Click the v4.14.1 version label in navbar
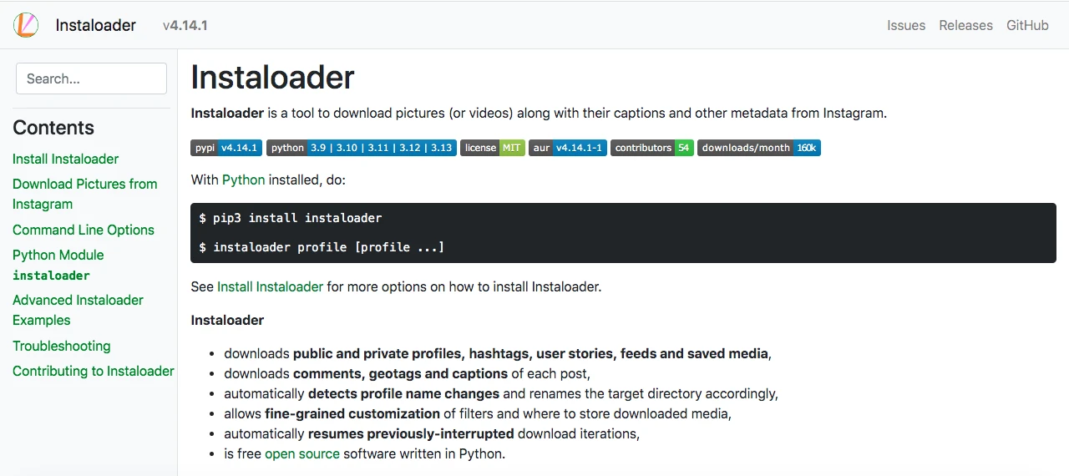The width and height of the screenshot is (1069, 476). [x=185, y=25]
